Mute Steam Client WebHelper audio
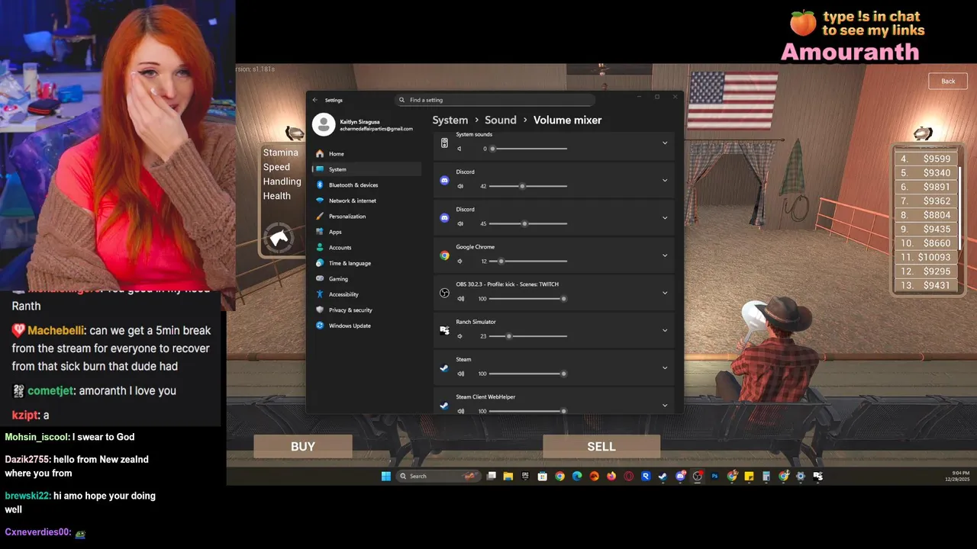The height and width of the screenshot is (549, 977). tap(460, 411)
